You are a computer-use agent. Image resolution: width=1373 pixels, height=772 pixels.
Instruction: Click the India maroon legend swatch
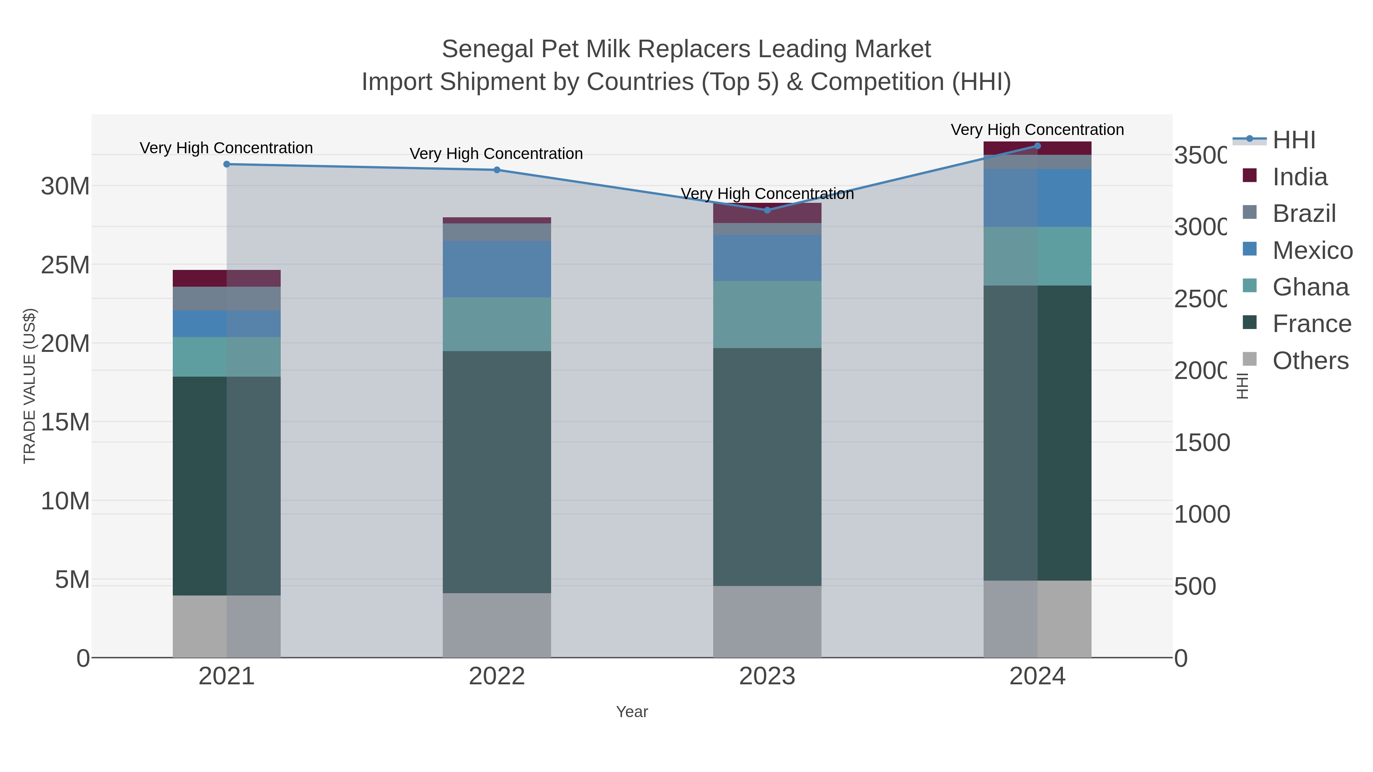(x=1249, y=175)
